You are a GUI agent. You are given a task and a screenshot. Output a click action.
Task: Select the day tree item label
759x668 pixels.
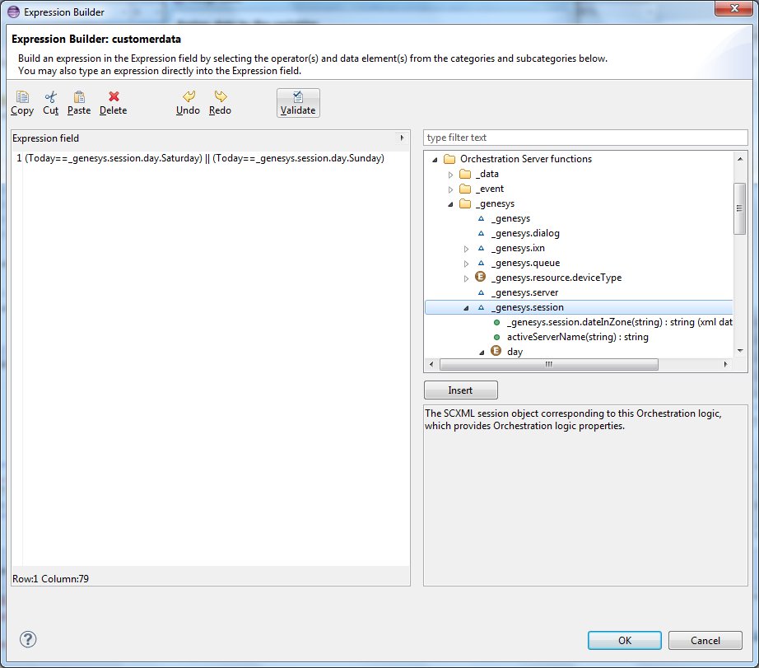click(515, 352)
